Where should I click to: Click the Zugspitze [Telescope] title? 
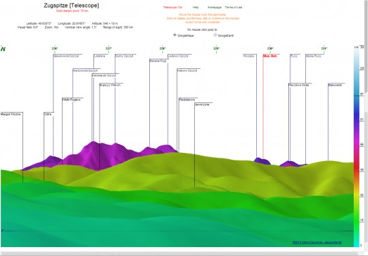[x=72, y=5]
